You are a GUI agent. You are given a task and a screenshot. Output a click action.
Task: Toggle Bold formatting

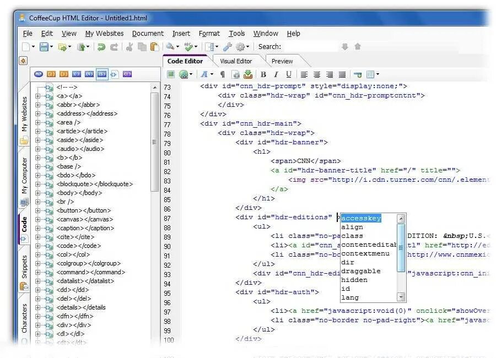[263, 75]
